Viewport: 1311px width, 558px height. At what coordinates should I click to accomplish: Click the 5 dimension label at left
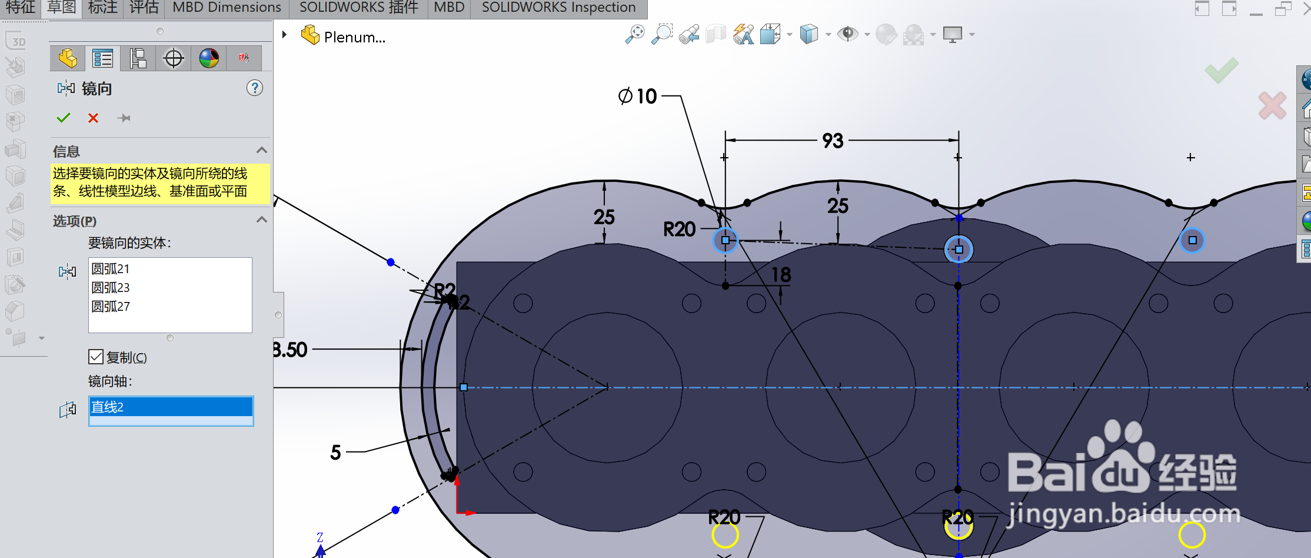335,453
